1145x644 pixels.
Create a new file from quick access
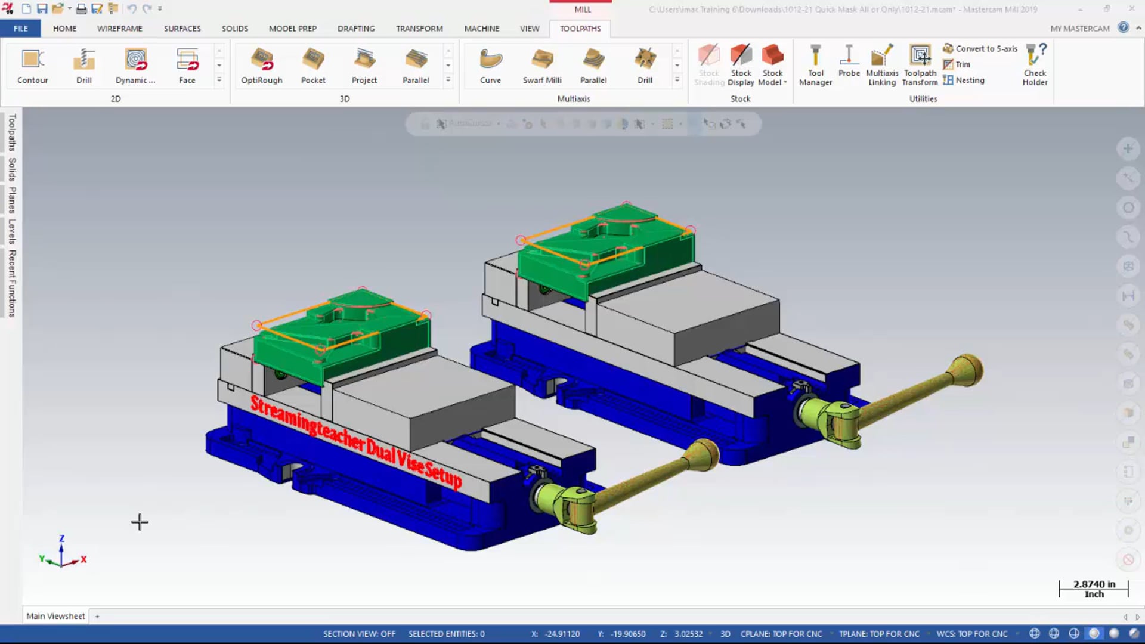(x=26, y=8)
